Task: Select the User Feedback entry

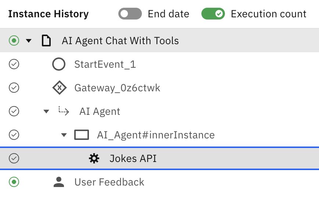Action: tap(109, 182)
